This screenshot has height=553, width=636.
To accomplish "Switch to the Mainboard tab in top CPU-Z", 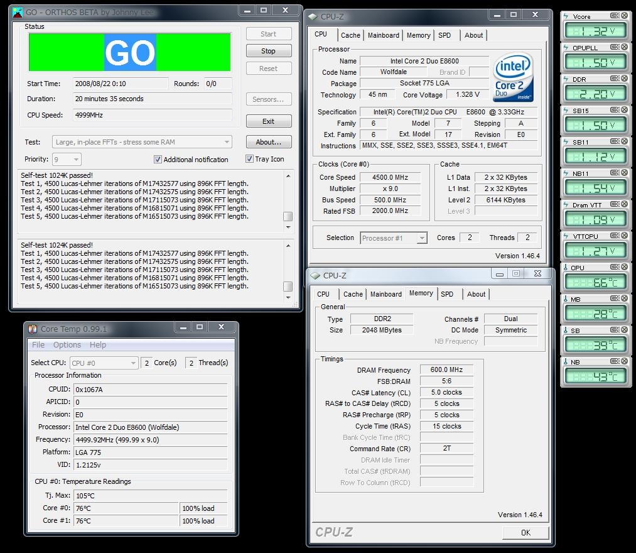I will tap(383, 36).
